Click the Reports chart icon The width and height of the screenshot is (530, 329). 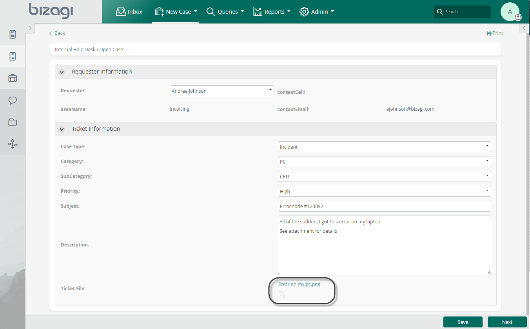[258, 12]
